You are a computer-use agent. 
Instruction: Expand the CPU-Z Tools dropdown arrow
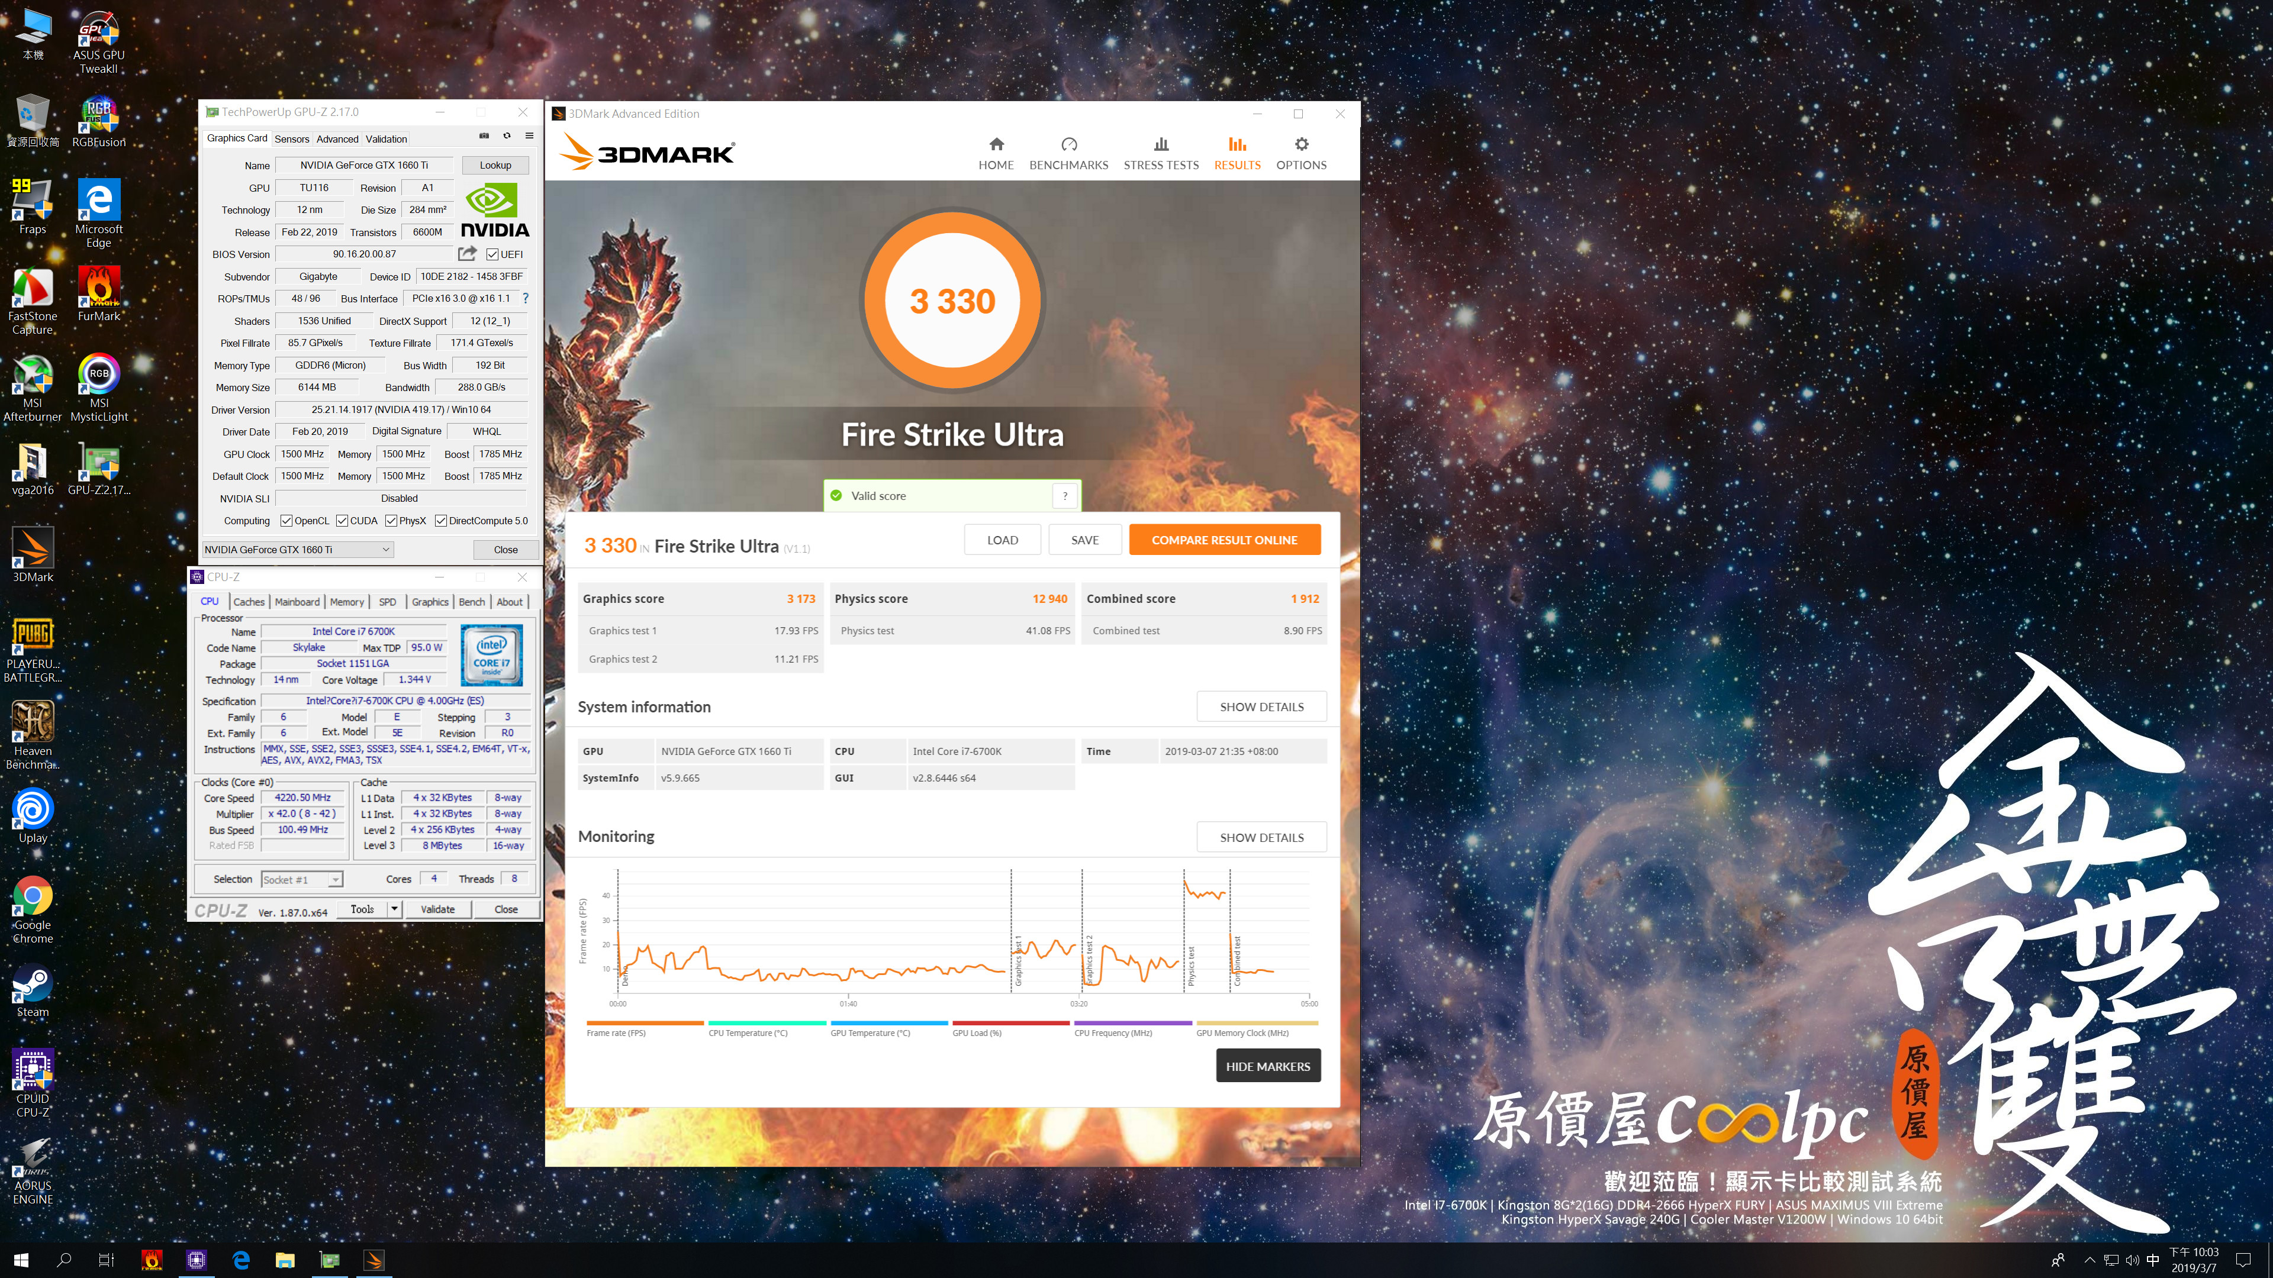[394, 909]
